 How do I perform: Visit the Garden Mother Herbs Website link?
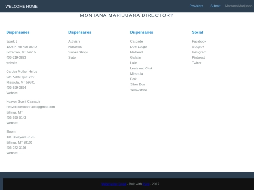[x=12, y=93]
